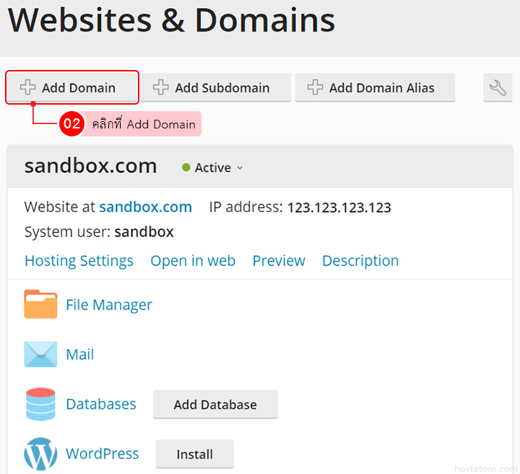Open Hosting Settings link
This screenshot has height=474, width=520.
tap(79, 260)
